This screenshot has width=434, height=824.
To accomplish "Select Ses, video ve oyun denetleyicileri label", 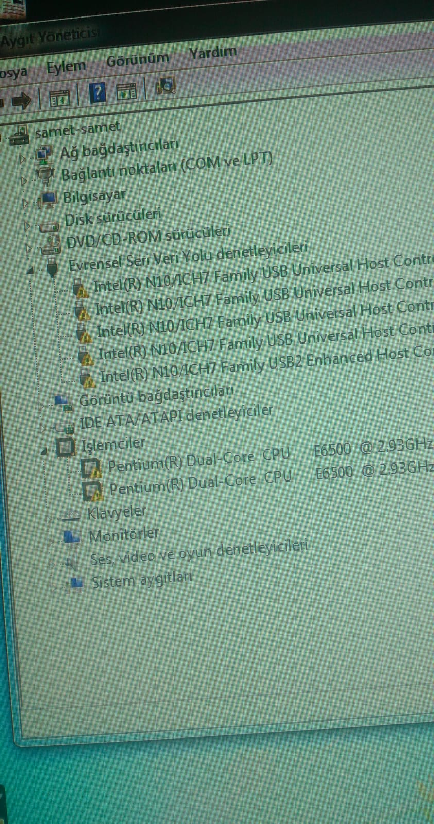I will click(199, 553).
